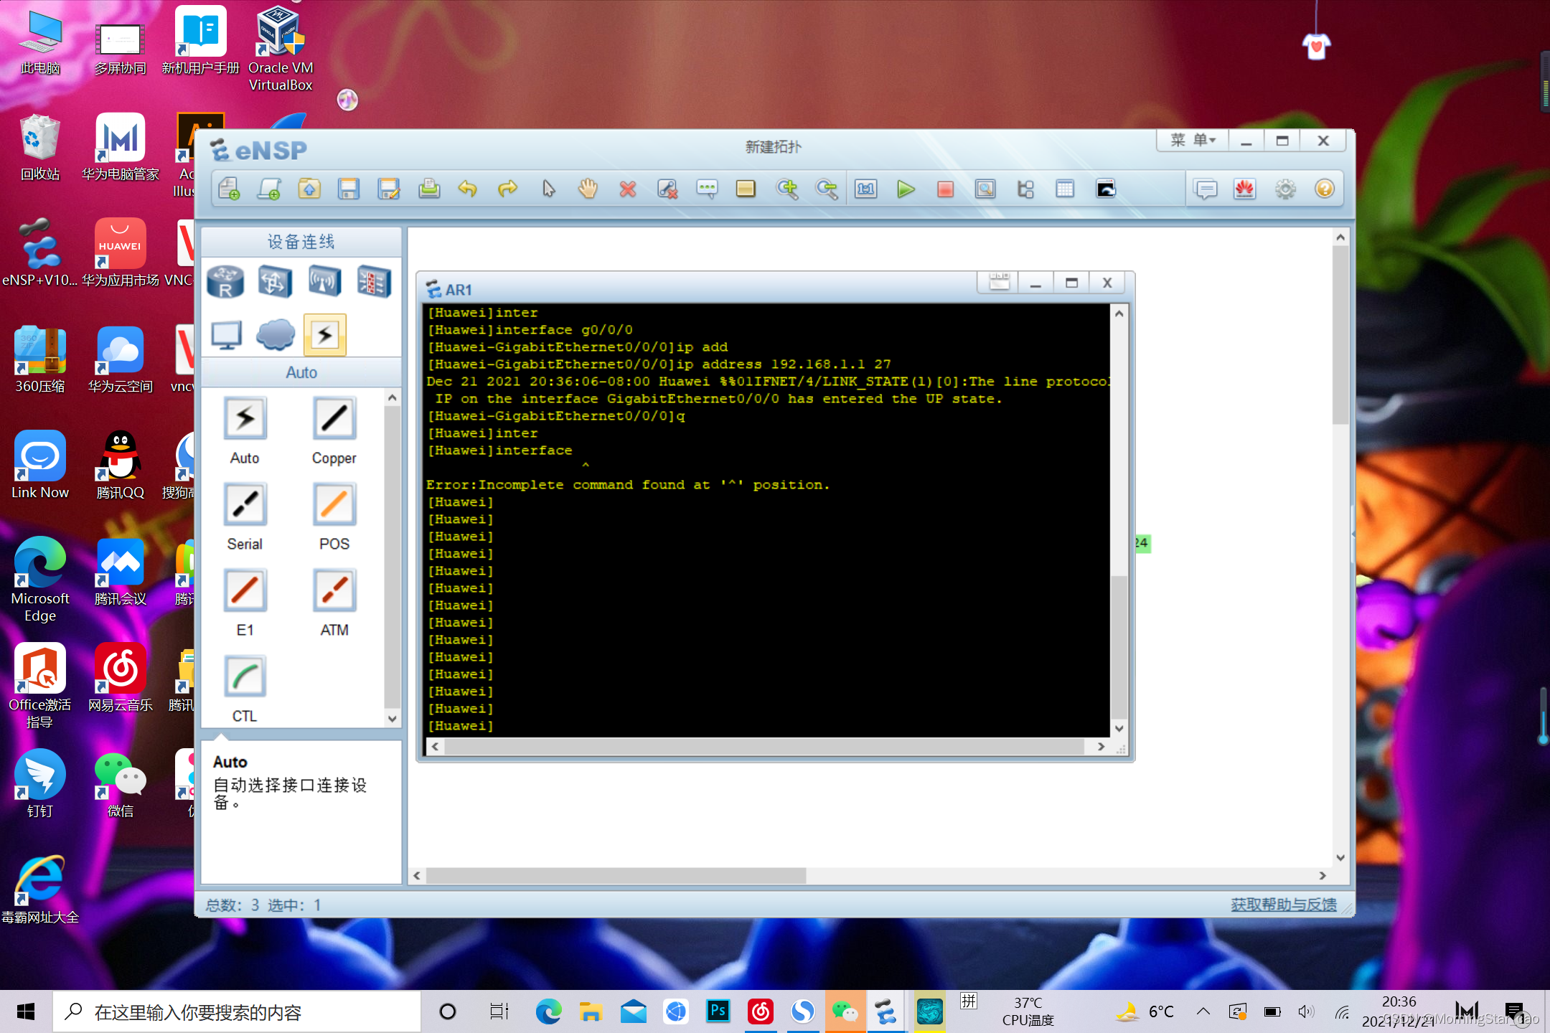1550x1033 pixels.
Task: Select the Cloud device category icon
Action: click(x=276, y=334)
